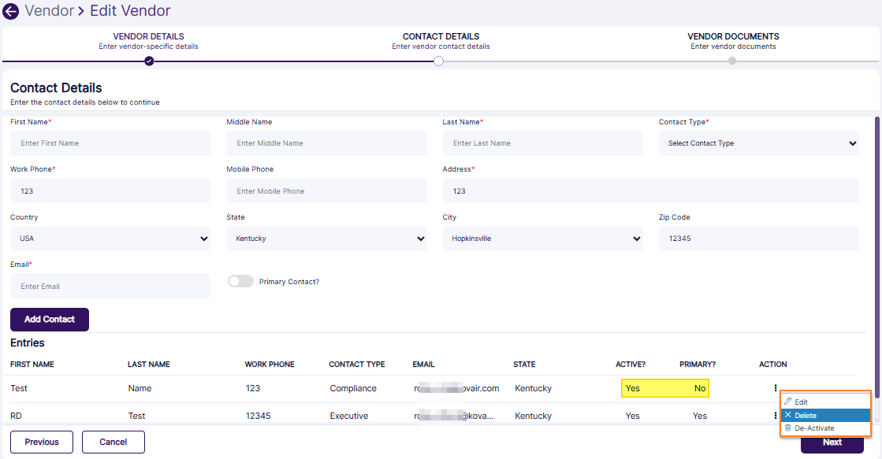
Task: Open the action menu for the Test contact row
Action: (x=775, y=388)
